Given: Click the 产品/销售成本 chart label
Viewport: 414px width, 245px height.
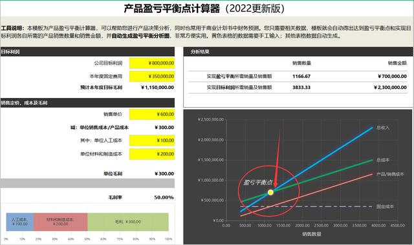Looking at the screenshot, I should 390,174.
